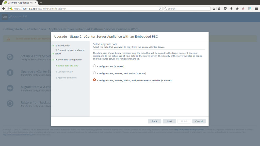260x146 pixels.
Task: Go to browser home icon
Action: click(237, 9)
